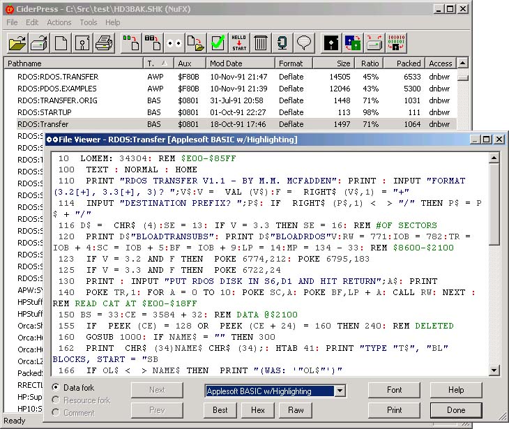Click the Ready status bar text
This screenshot has height=429, width=509.
point(14,421)
